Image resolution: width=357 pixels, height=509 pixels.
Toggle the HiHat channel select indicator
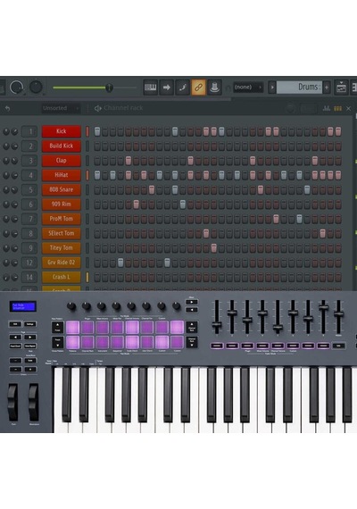pyautogui.click(x=87, y=175)
